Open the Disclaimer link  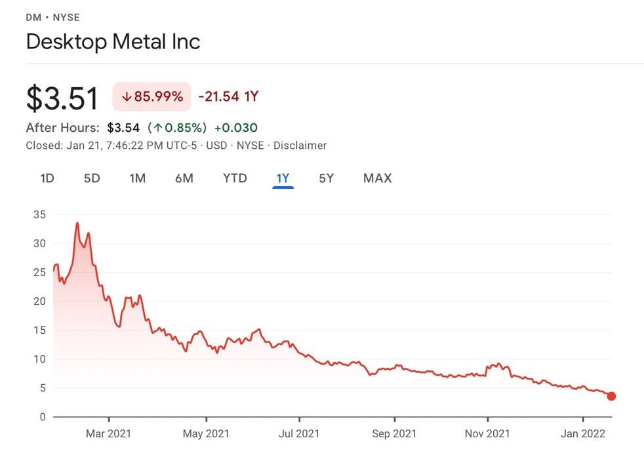coord(300,146)
